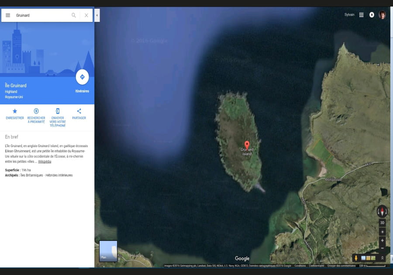The height and width of the screenshot is (275, 393).
Task: Open Google apps grid icon
Action: tap(361, 15)
